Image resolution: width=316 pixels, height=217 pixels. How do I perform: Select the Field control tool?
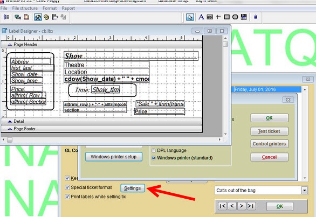[210, 17]
